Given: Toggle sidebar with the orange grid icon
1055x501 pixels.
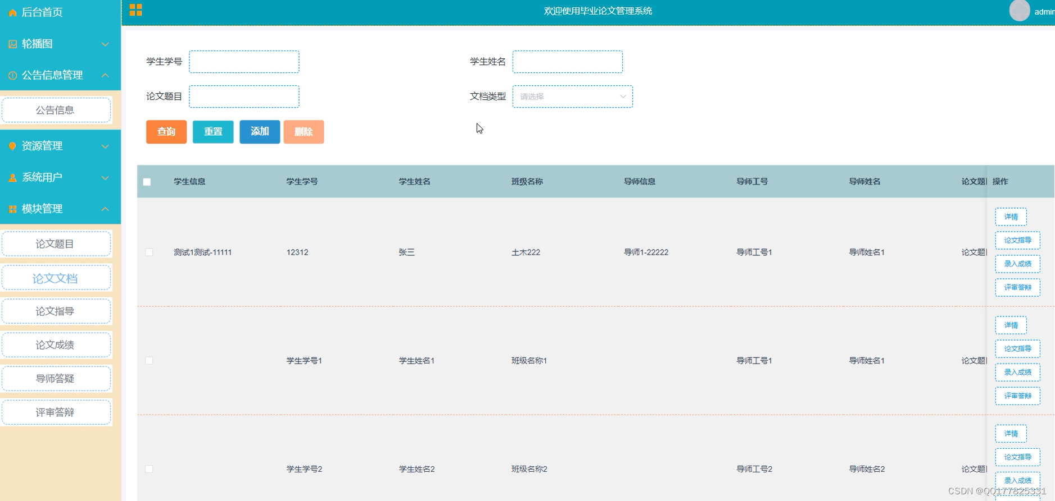Looking at the screenshot, I should pos(135,10).
